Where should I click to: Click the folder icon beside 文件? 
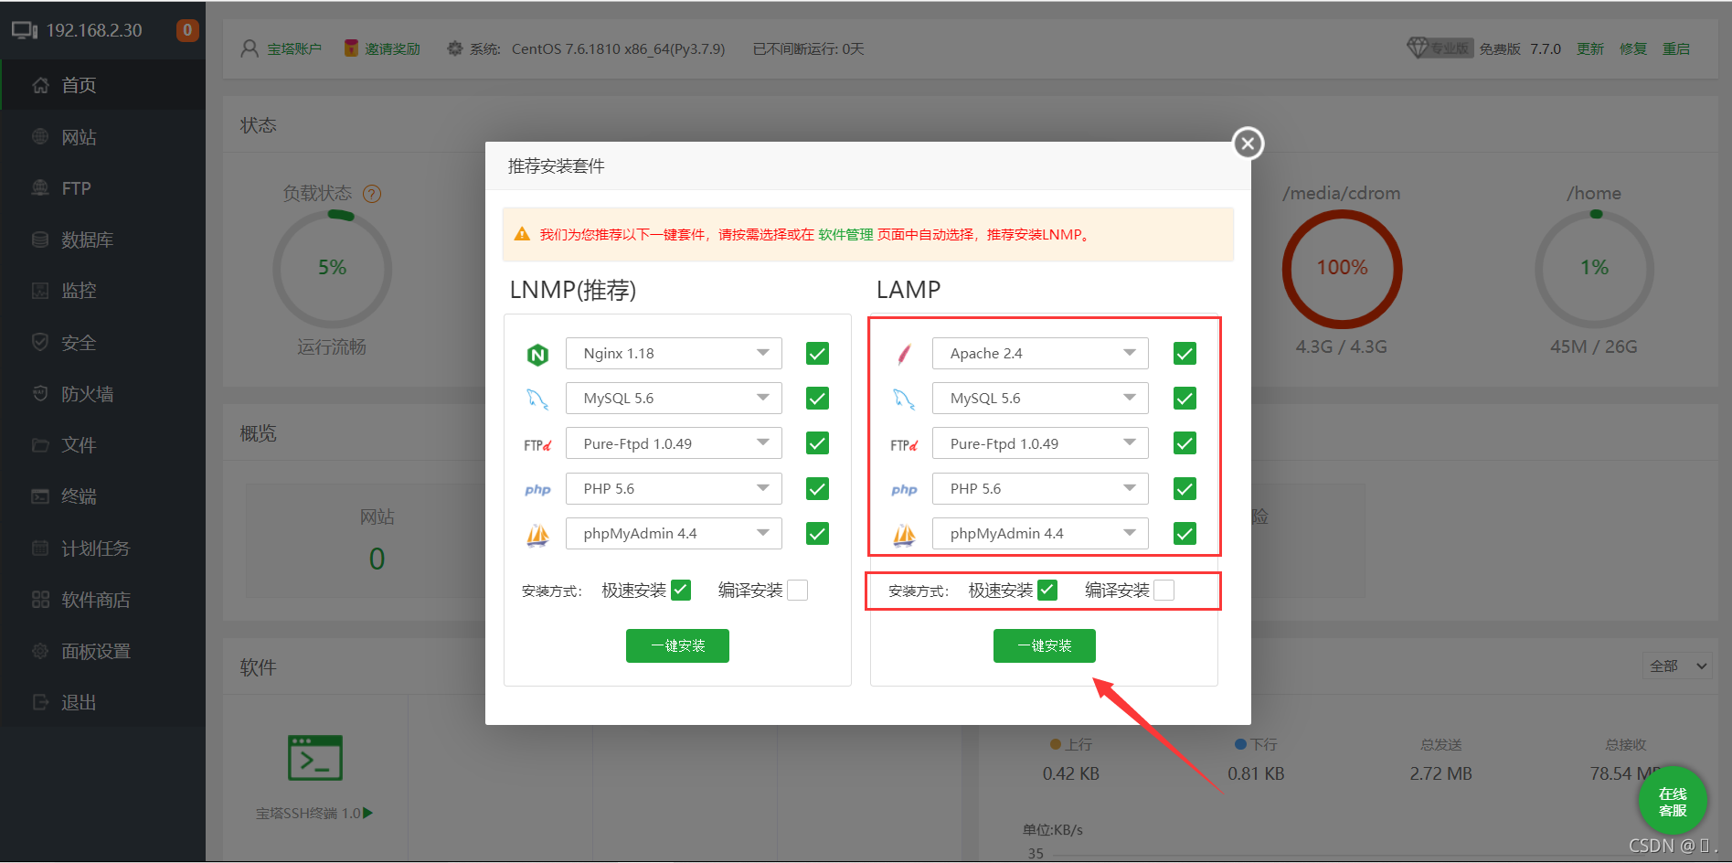tap(40, 445)
